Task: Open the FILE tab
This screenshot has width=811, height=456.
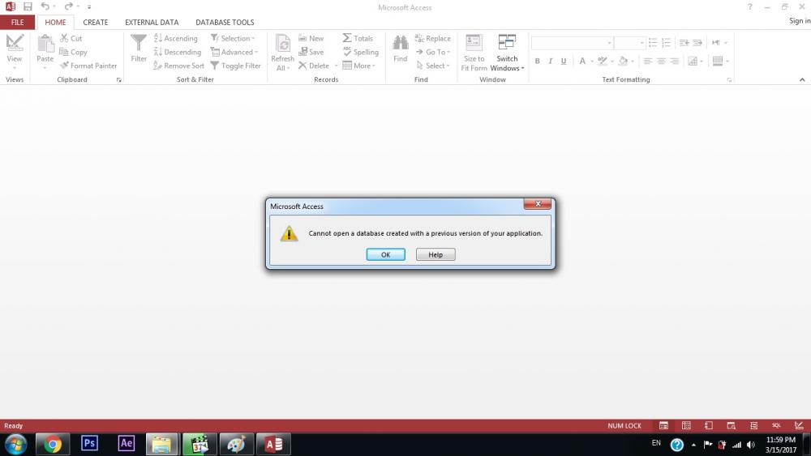Action: [x=18, y=22]
